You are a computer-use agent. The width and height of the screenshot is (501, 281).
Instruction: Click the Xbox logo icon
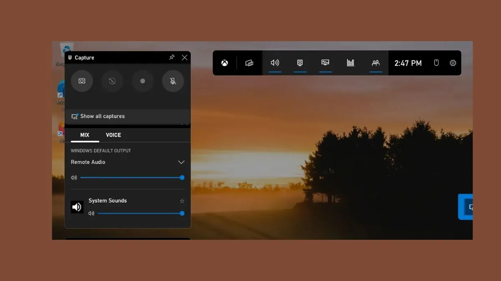(x=225, y=63)
